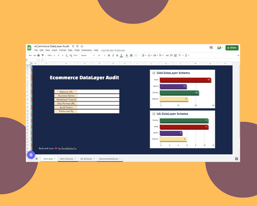Image resolution: width=257 pixels, height=206 pixels.
Task: Open the functions dropdown
Action: 187,55
